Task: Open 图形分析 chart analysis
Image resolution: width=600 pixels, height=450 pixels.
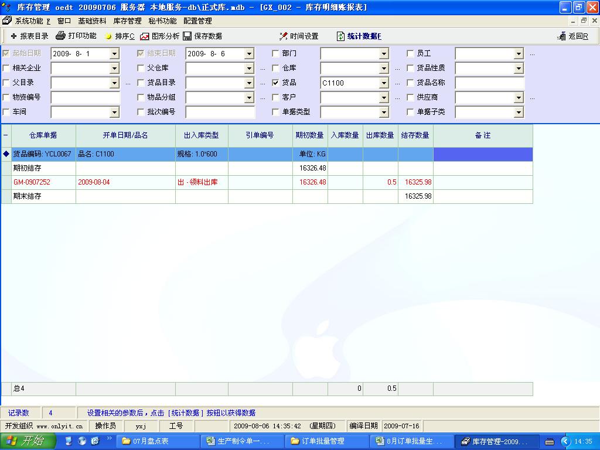Action: (x=145, y=36)
